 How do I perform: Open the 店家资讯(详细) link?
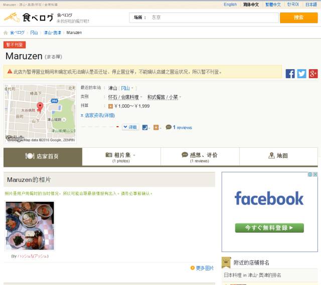[99, 115]
